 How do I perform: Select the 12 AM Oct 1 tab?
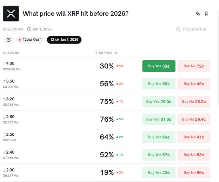(30, 40)
